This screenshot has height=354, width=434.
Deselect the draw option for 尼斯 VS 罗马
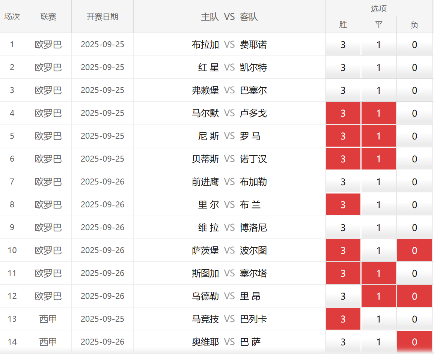pyautogui.click(x=378, y=136)
